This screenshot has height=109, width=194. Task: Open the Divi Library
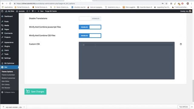tap(5, 84)
